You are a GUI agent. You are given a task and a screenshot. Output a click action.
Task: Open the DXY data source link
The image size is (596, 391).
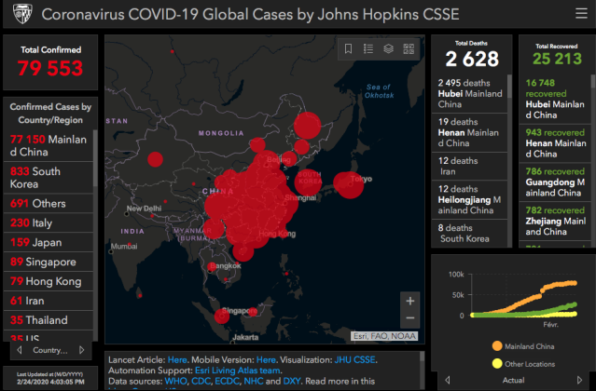click(292, 381)
